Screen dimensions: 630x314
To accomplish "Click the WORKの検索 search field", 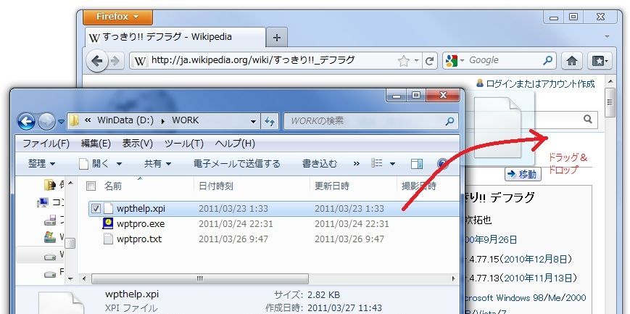I will [x=366, y=120].
